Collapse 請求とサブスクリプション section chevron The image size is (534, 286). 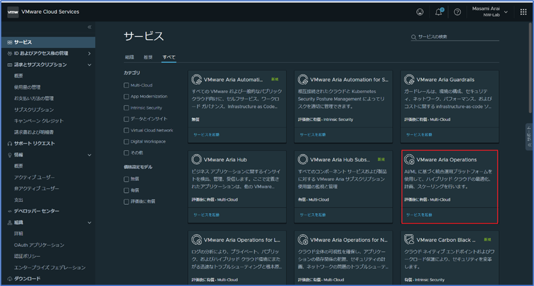(89, 65)
